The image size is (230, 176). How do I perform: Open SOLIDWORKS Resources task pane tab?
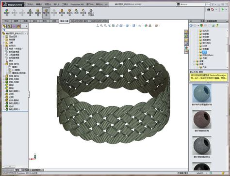[x=186, y=31]
